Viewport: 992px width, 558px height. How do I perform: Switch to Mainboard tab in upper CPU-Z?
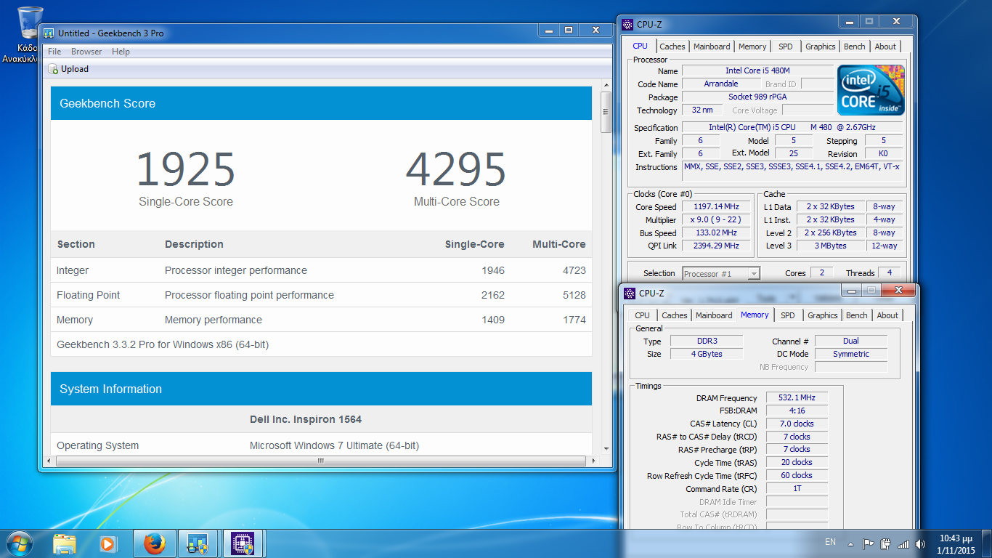tap(712, 46)
